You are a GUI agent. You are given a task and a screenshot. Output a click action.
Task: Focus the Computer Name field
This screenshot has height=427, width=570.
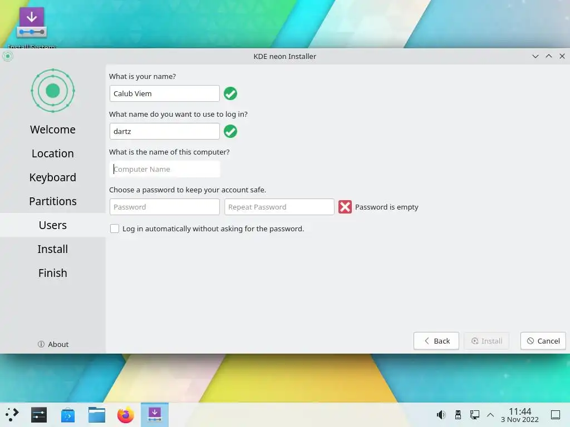[x=165, y=169]
